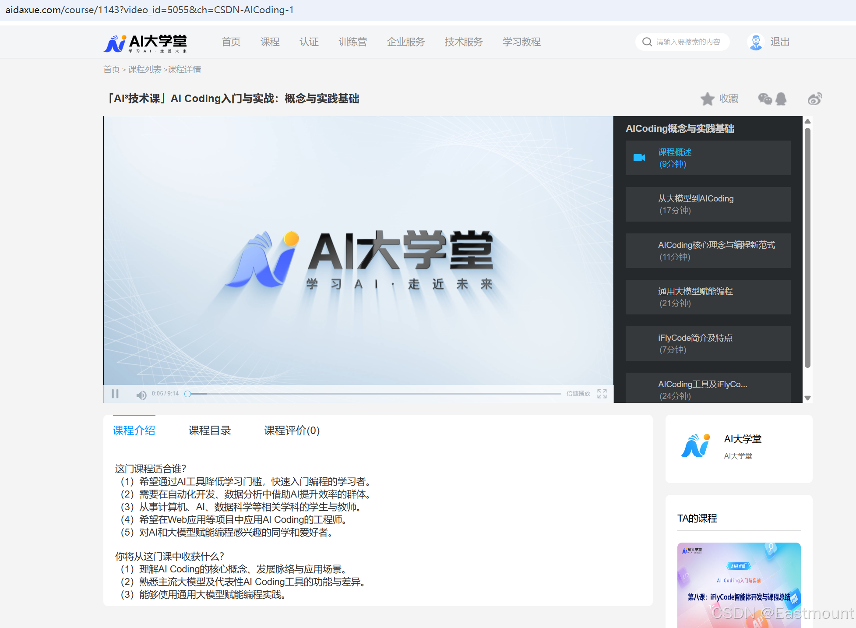Open the 训练营 menu item
856x628 pixels.
tap(352, 42)
